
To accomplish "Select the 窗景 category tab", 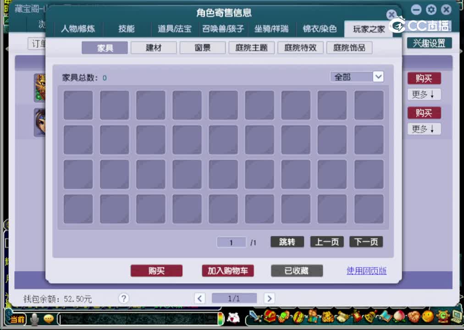I will tap(202, 48).
